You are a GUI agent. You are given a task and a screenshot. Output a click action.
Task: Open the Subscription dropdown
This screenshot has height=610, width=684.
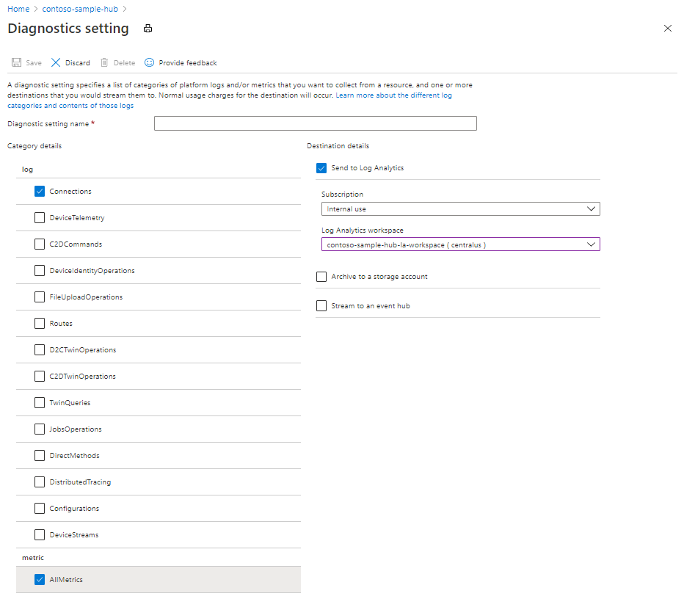tap(461, 209)
